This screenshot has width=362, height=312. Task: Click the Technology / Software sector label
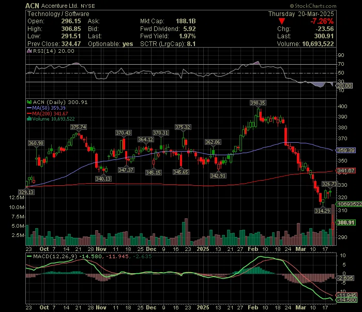tap(58, 14)
